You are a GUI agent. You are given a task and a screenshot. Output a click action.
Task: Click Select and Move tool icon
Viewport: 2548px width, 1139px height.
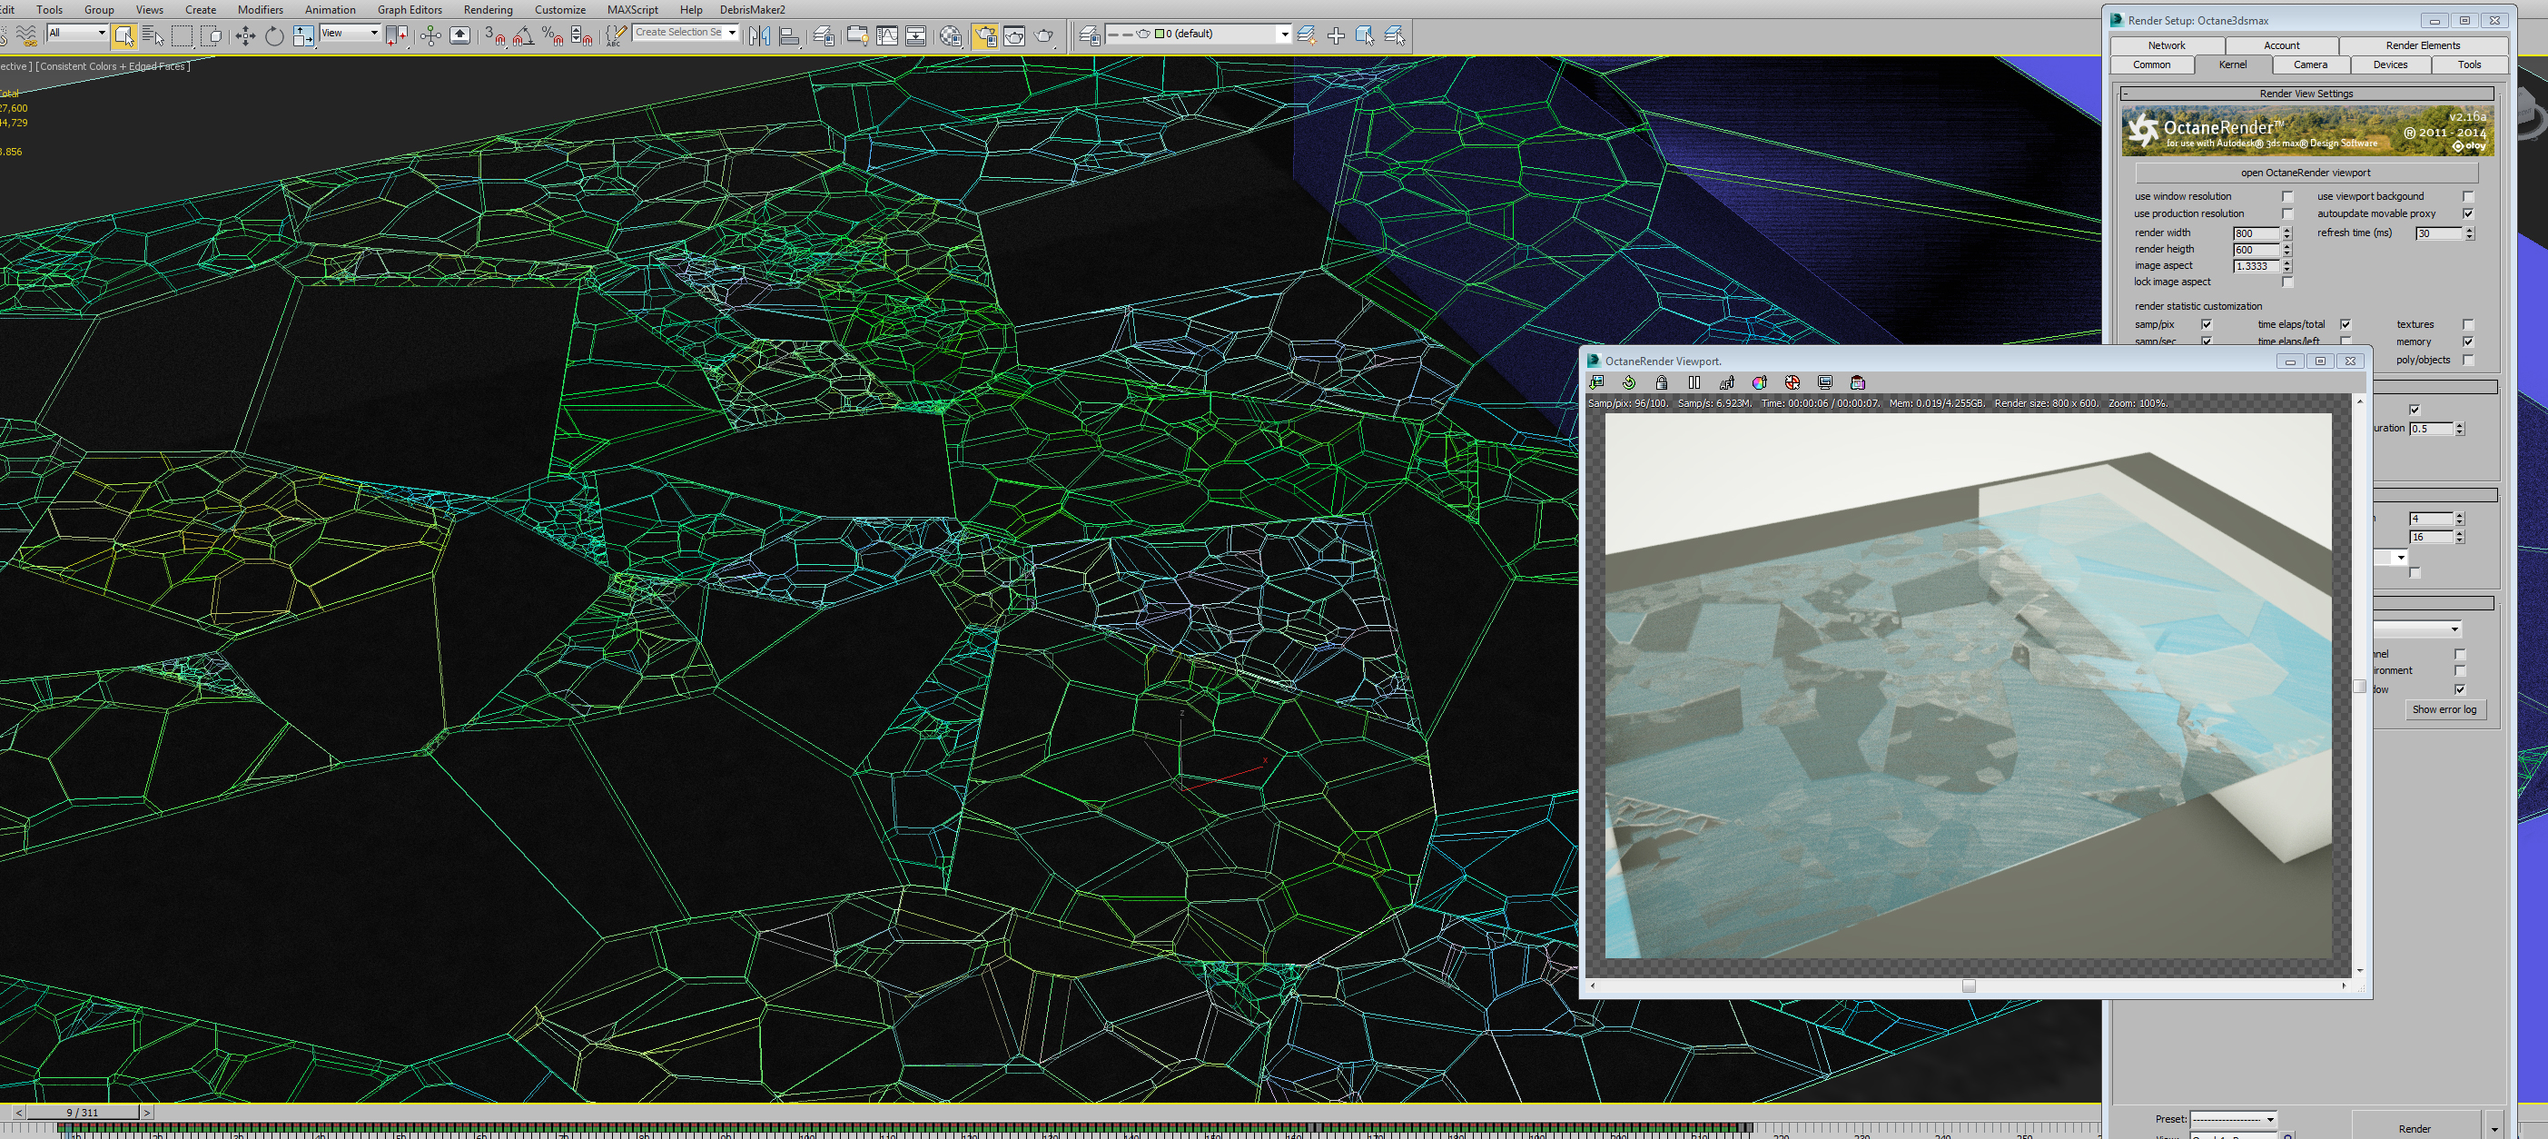tap(244, 36)
